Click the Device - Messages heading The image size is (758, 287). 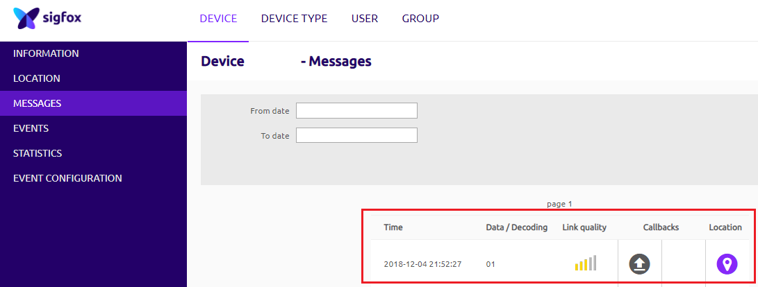click(x=286, y=62)
